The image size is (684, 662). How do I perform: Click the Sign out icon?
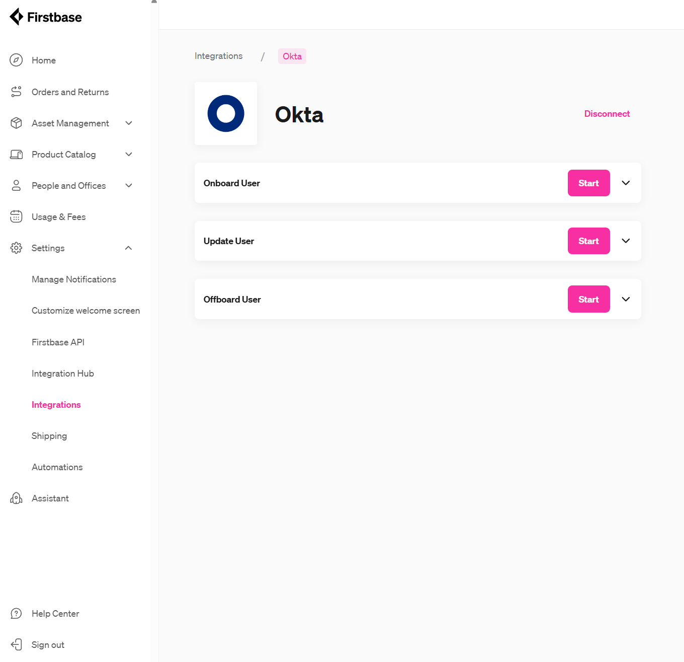point(16,644)
